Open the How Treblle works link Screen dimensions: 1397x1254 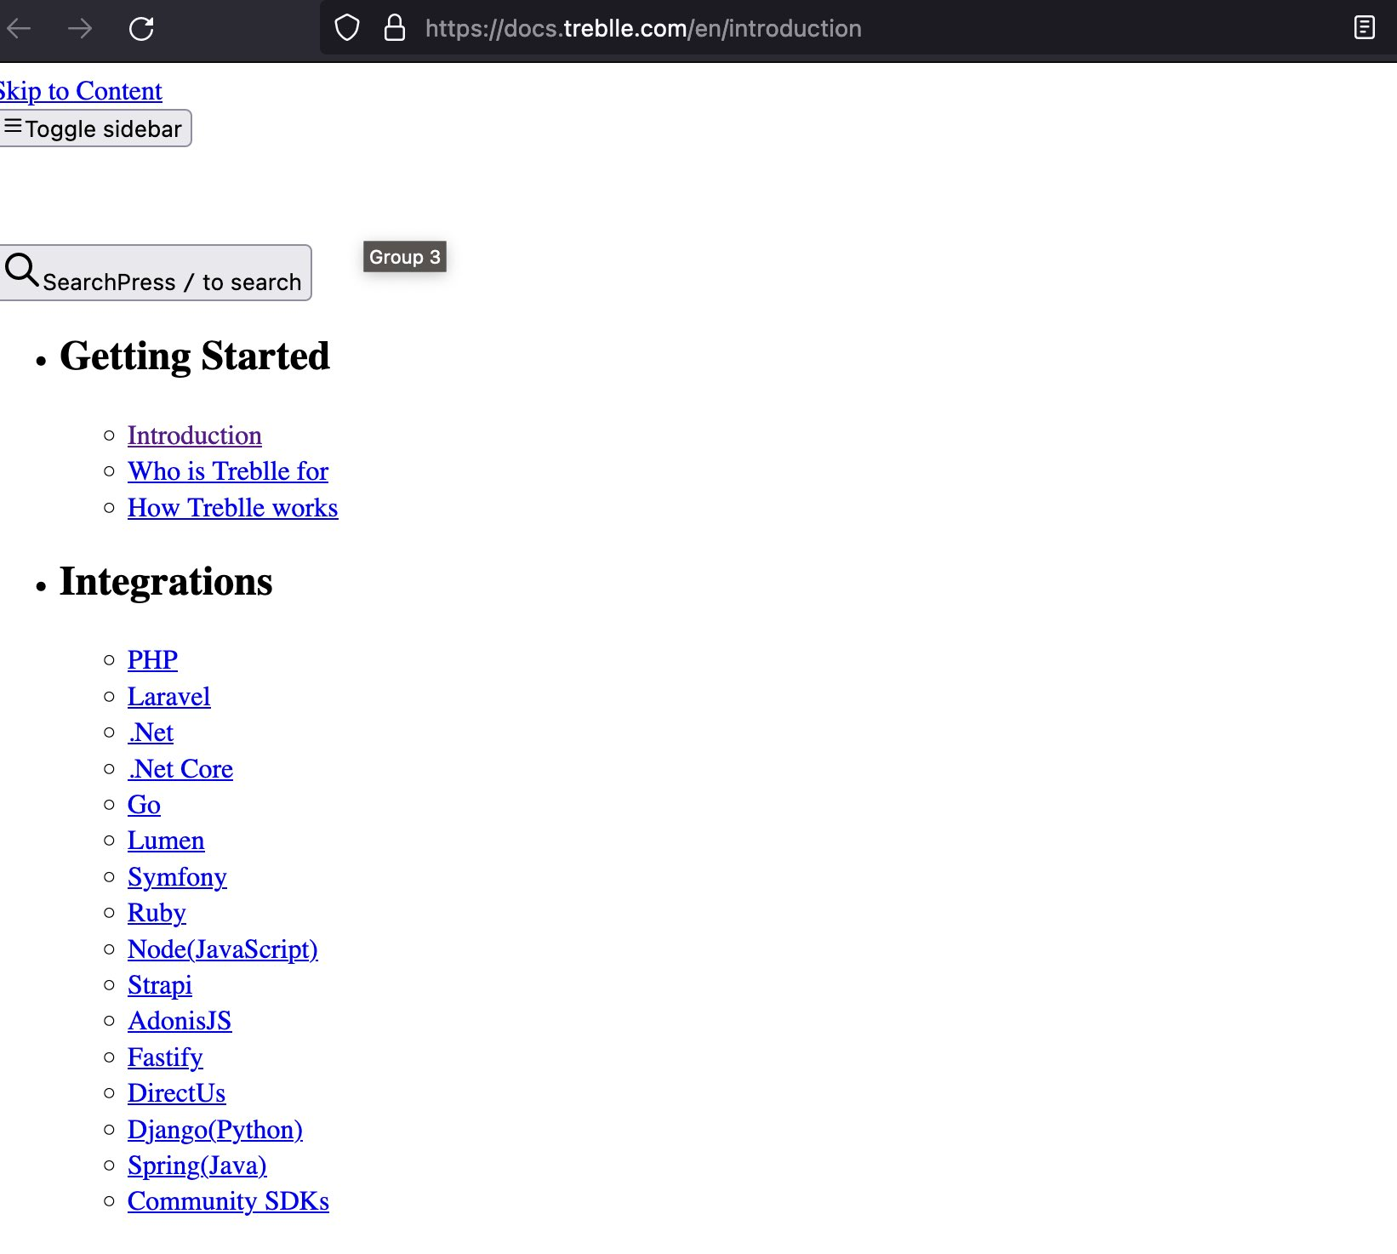click(x=233, y=508)
